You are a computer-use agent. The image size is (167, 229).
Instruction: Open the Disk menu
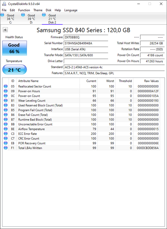pos(49,10)
